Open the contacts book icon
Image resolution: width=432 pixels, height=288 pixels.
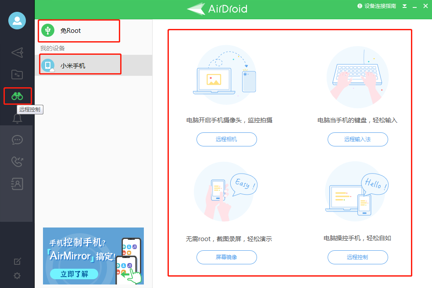click(x=17, y=184)
